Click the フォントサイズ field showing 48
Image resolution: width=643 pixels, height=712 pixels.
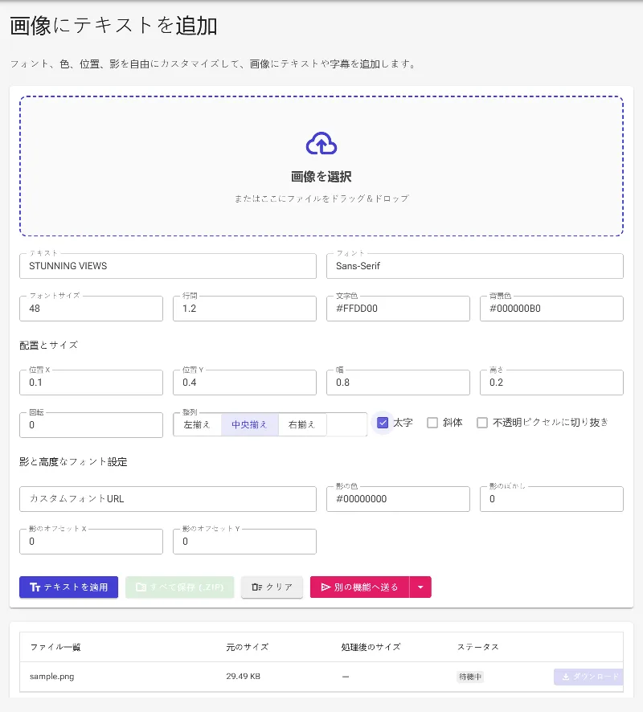coord(91,309)
